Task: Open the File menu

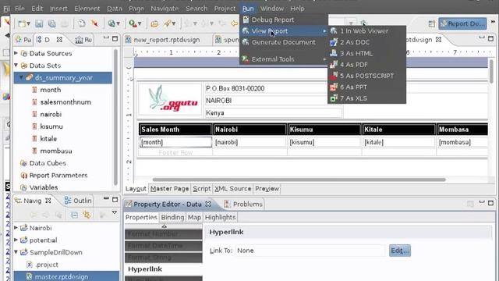Action: point(19,9)
